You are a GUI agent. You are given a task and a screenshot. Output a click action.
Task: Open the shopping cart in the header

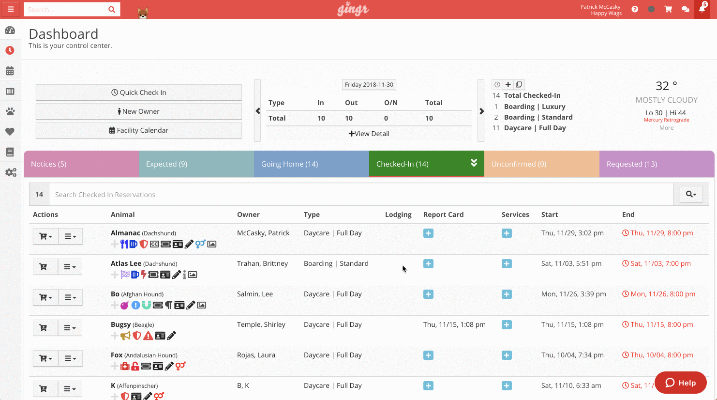pos(668,9)
